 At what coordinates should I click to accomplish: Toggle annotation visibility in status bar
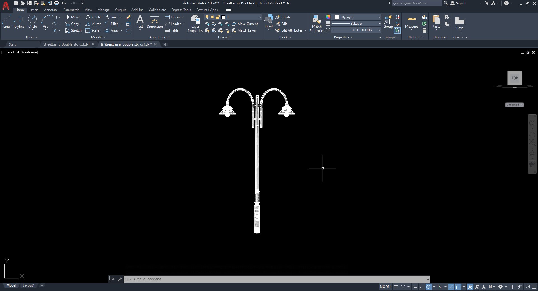pyautogui.click(x=470, y=287)
